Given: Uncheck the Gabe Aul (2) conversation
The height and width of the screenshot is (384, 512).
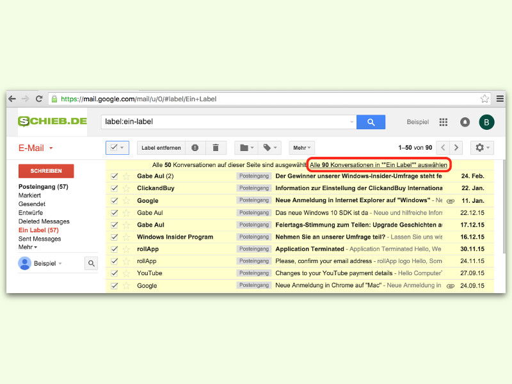Looking at the screenshot, I should (114, 177).
